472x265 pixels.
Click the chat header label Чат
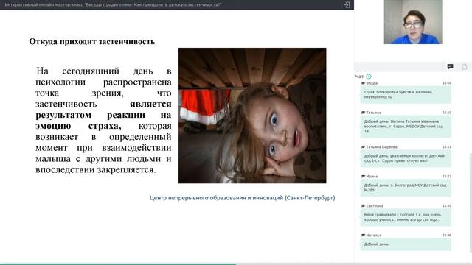359,77
